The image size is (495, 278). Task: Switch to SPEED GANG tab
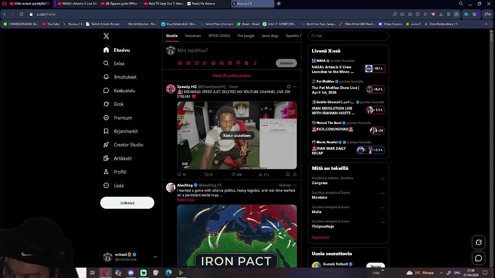coord(219,36)
